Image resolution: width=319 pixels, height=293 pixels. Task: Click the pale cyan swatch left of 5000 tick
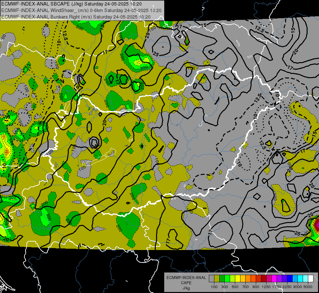(x=306, y=279)
